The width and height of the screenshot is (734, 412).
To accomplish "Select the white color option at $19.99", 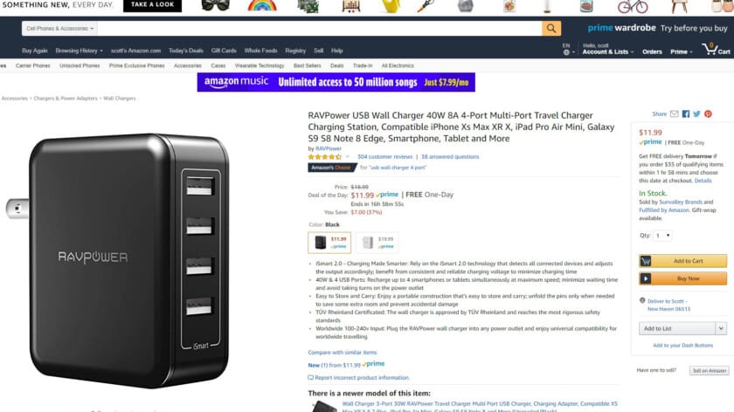I will tap(377, 243).
